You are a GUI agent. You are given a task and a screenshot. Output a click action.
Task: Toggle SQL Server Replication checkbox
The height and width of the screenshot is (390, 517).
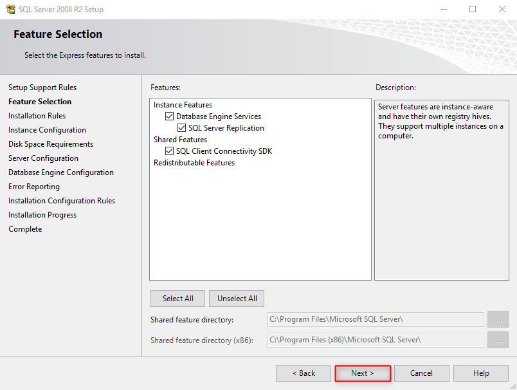181,127
